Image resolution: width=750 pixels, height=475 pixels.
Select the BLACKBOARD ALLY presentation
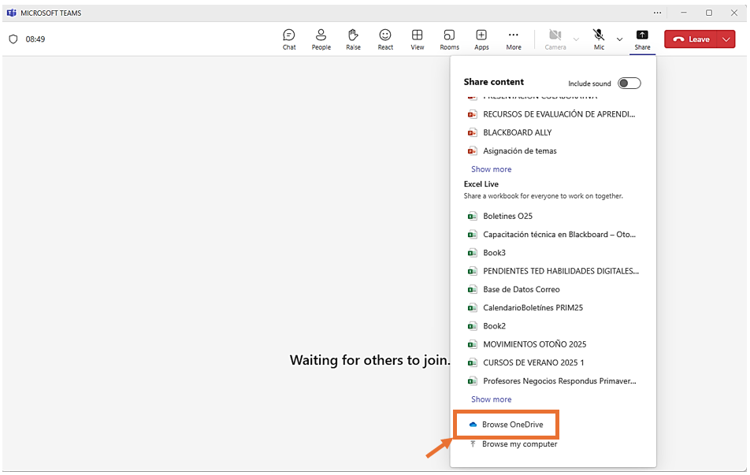click(x=517, y=132)
